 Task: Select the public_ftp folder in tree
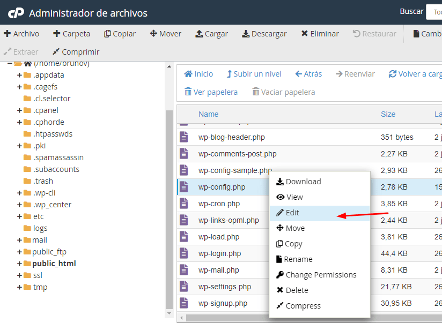point(49,252)
